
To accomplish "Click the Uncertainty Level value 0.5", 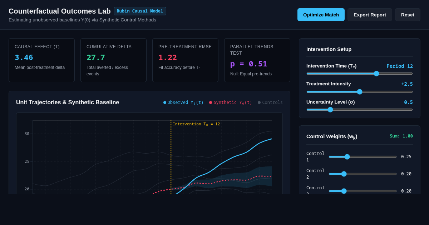I will point(409,102).
